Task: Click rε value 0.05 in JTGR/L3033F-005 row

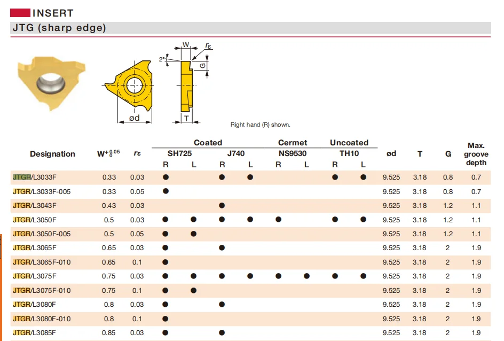Action: click(x=137, y=192)
